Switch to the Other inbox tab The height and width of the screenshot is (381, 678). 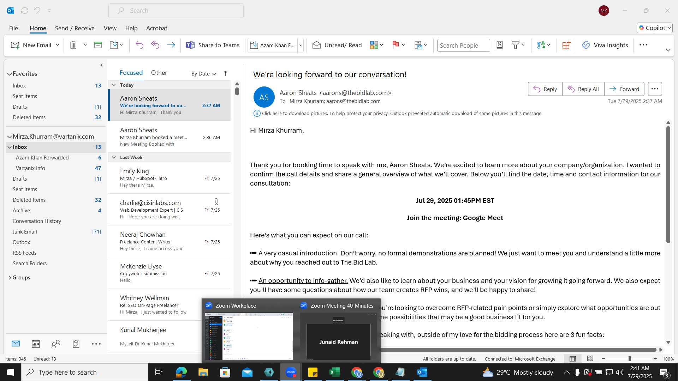point(159,72)
